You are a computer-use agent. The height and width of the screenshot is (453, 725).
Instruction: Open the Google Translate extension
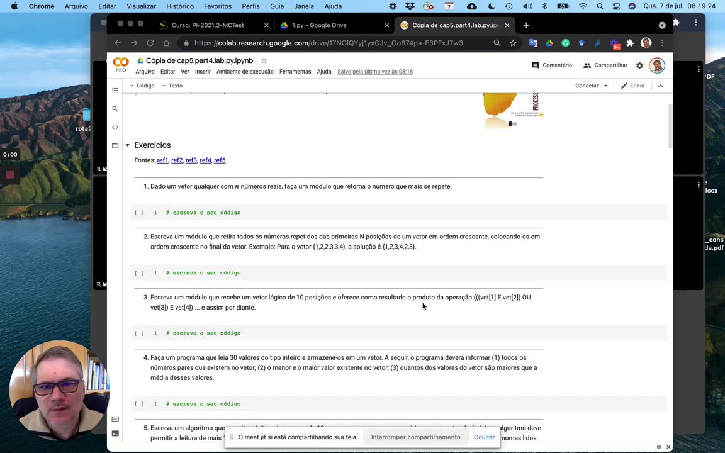click(x=533, y=43)
